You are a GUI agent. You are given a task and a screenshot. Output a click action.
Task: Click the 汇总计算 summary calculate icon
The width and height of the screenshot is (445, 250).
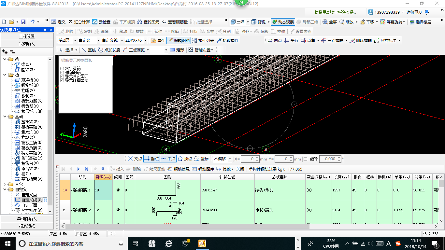coord(79,22)
